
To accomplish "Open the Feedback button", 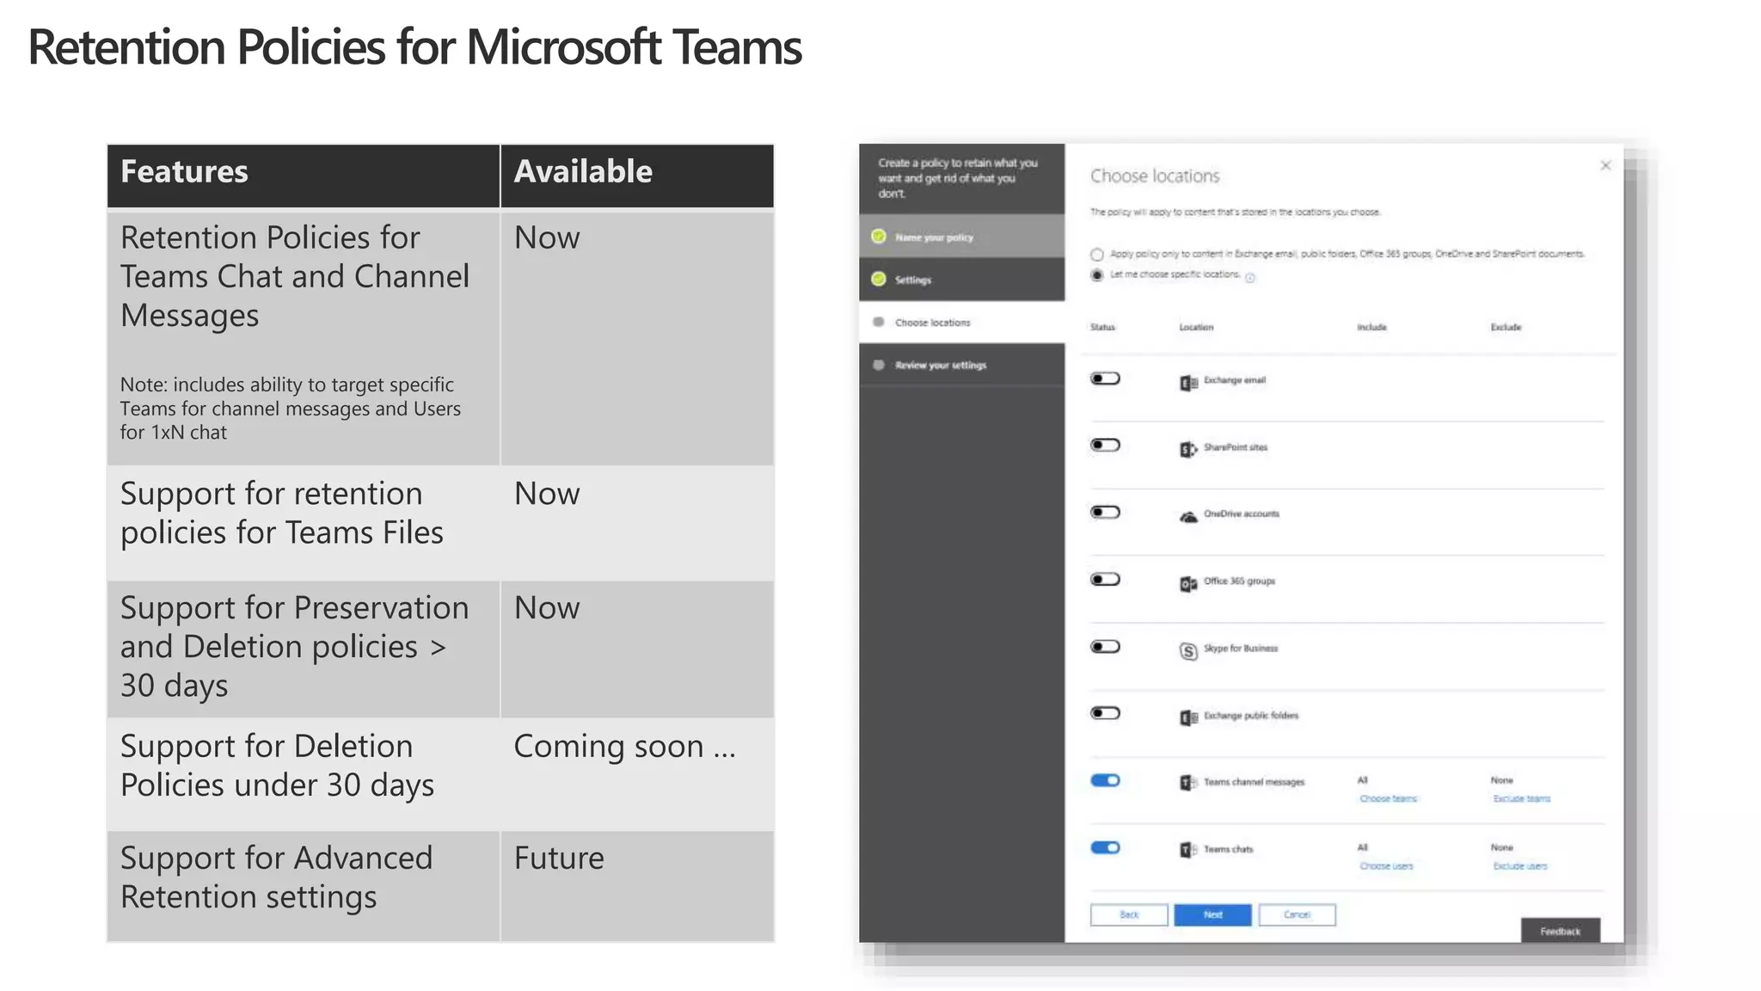I will click(x=1560, y=931).
